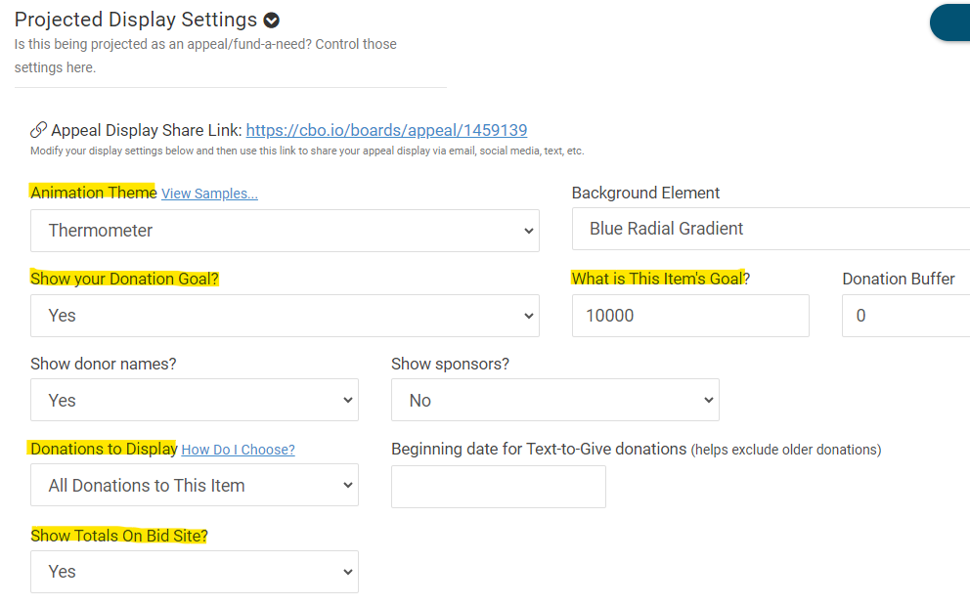Focus the Donation Buffer input field
Screen dimensions: 970x605
point(905,316)
